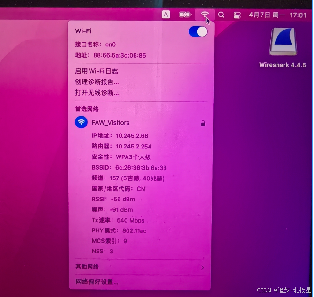This screenshot has width=314, height=297.
Task: Click the 首选网络 section header
Action: (x=87, y=109)
